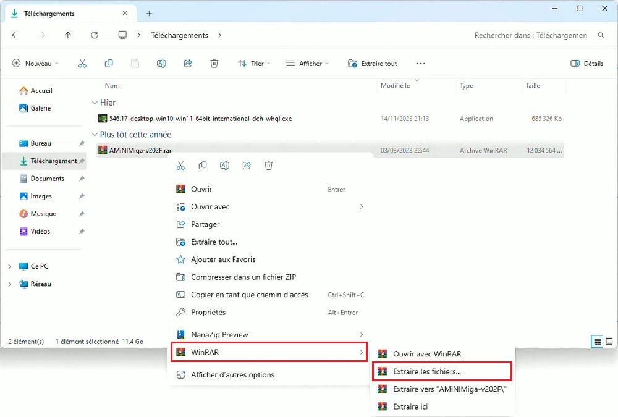This screenshot has height=417, width=618.
Task: Go up one folder level
Action: coord(68,35)
